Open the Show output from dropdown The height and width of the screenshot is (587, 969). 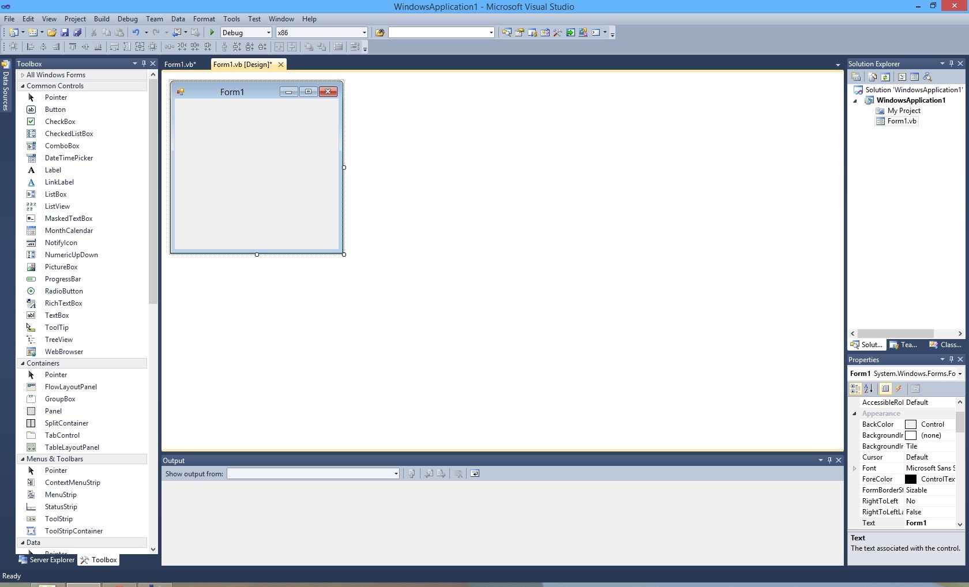(x=396, y=473)
